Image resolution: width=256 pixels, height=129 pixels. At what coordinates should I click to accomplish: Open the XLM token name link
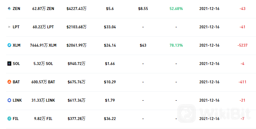pos(16,45)
